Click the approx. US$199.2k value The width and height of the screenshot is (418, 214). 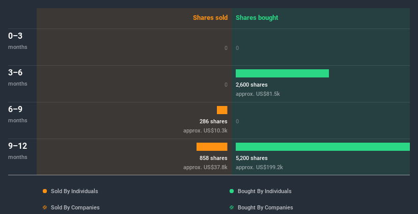click(259, 167)
